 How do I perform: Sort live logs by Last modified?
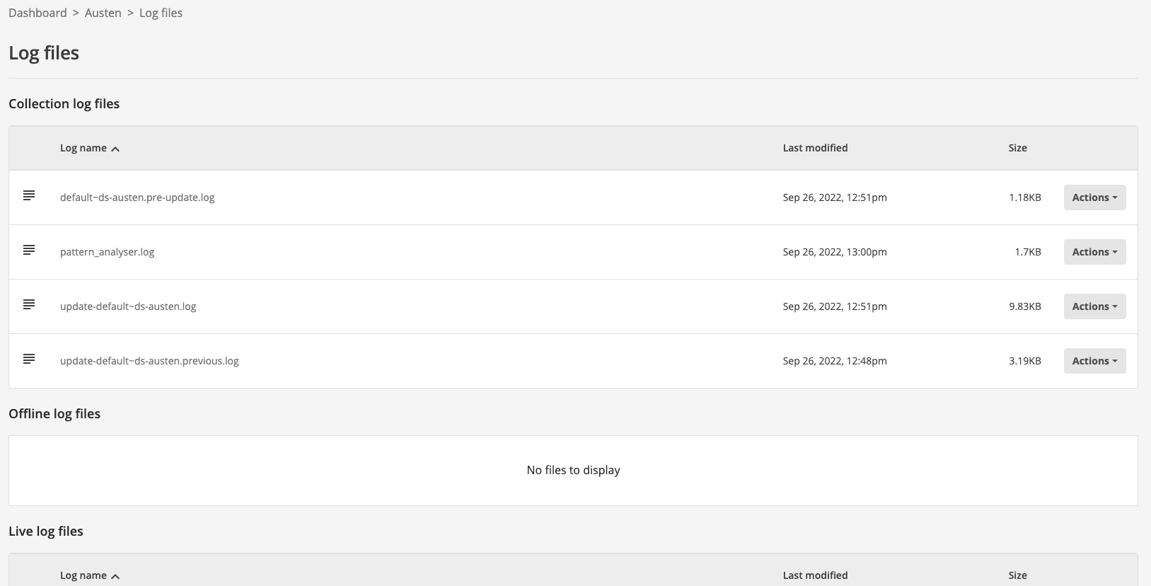pos(815,575)
